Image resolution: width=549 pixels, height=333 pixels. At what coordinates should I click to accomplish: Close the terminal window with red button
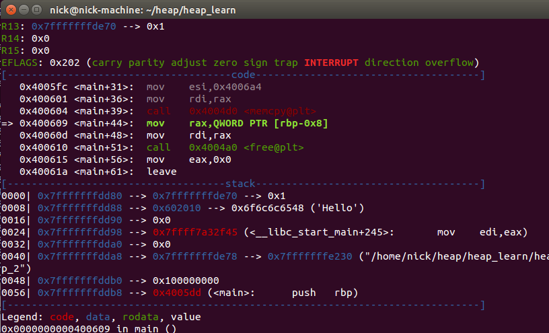(x=11, y=10)
